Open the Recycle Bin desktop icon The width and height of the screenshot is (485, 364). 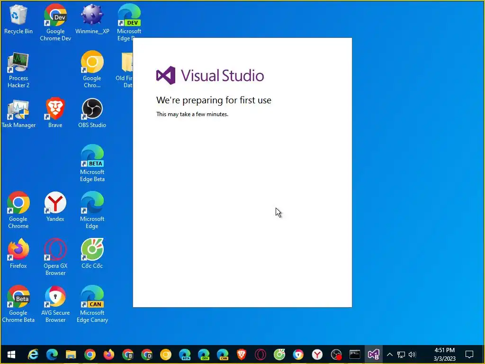(18, 19)
